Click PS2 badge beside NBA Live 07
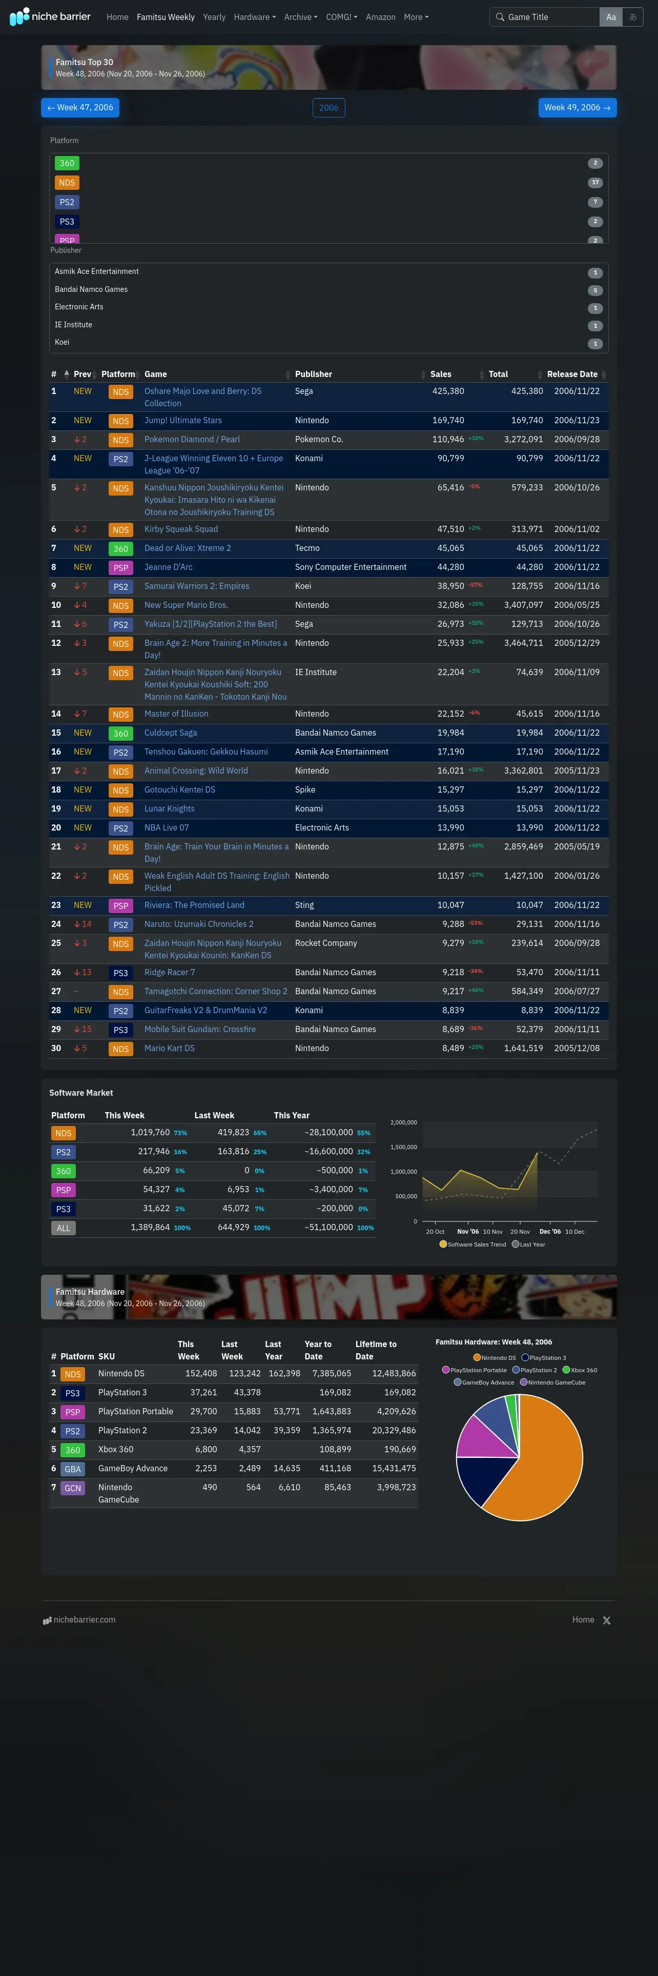 (121, 828)
